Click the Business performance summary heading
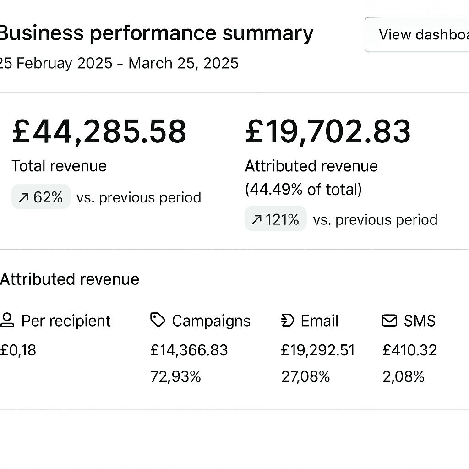 (x=157, y=33)
